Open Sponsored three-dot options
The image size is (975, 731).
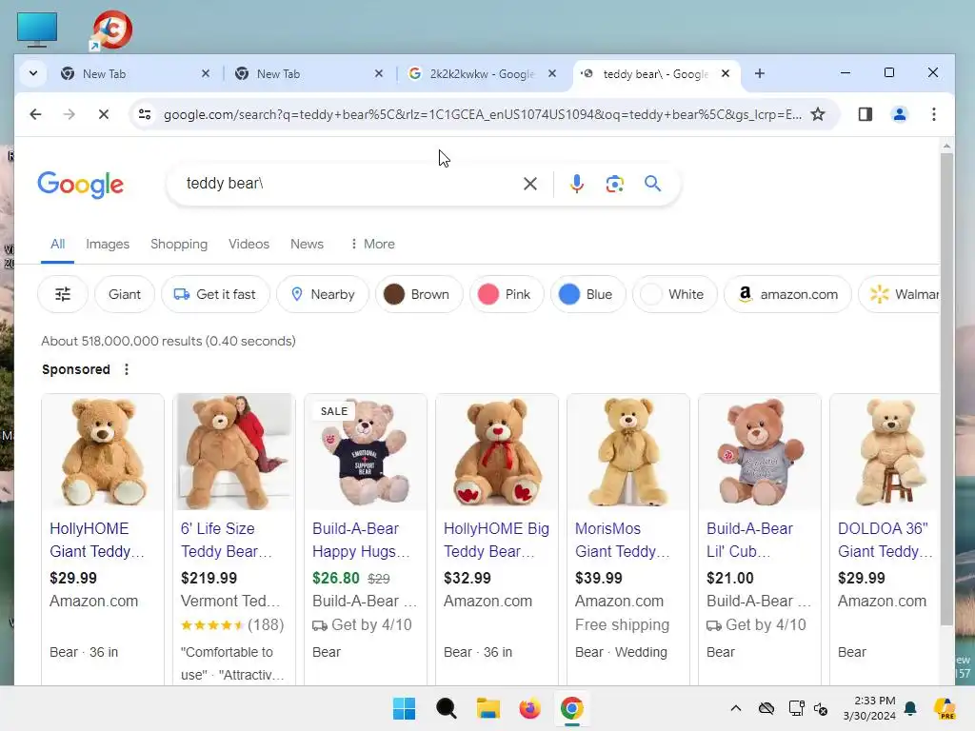pos(127,369)
